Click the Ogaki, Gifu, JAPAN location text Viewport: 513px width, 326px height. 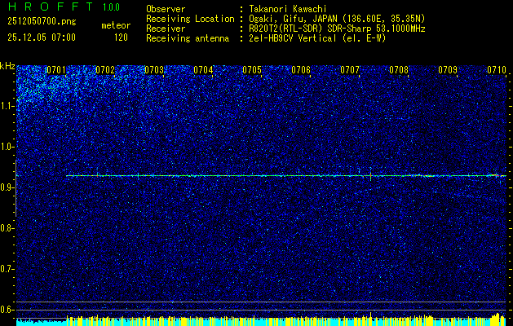click(337, 19)
